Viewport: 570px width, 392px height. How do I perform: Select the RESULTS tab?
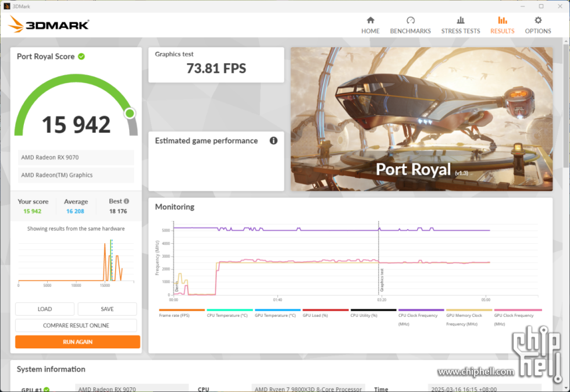502,25
